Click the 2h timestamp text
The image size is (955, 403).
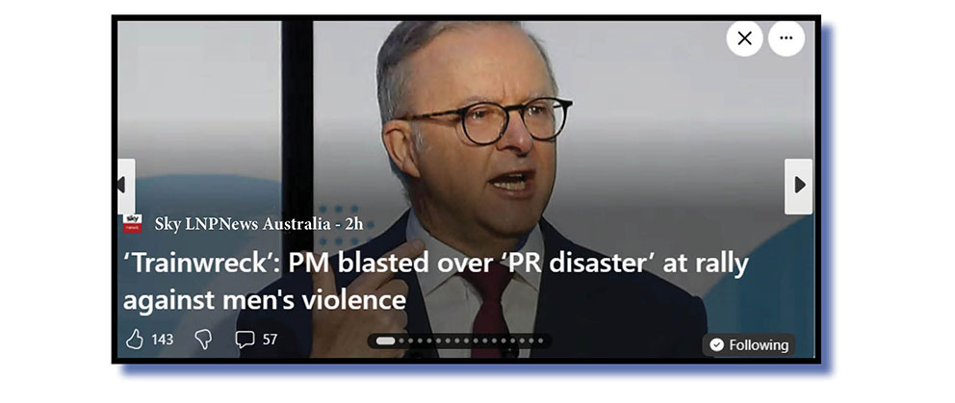tap(354, 224)
